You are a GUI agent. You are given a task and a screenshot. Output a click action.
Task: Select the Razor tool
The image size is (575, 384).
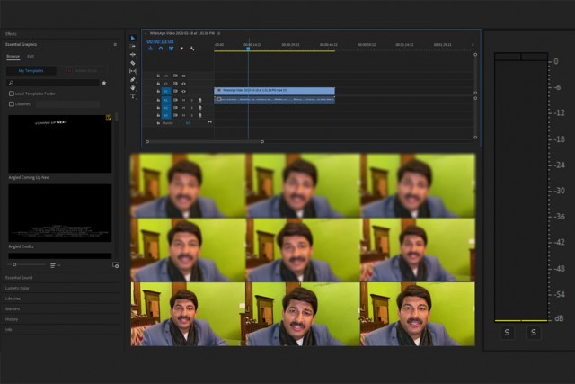133,63
